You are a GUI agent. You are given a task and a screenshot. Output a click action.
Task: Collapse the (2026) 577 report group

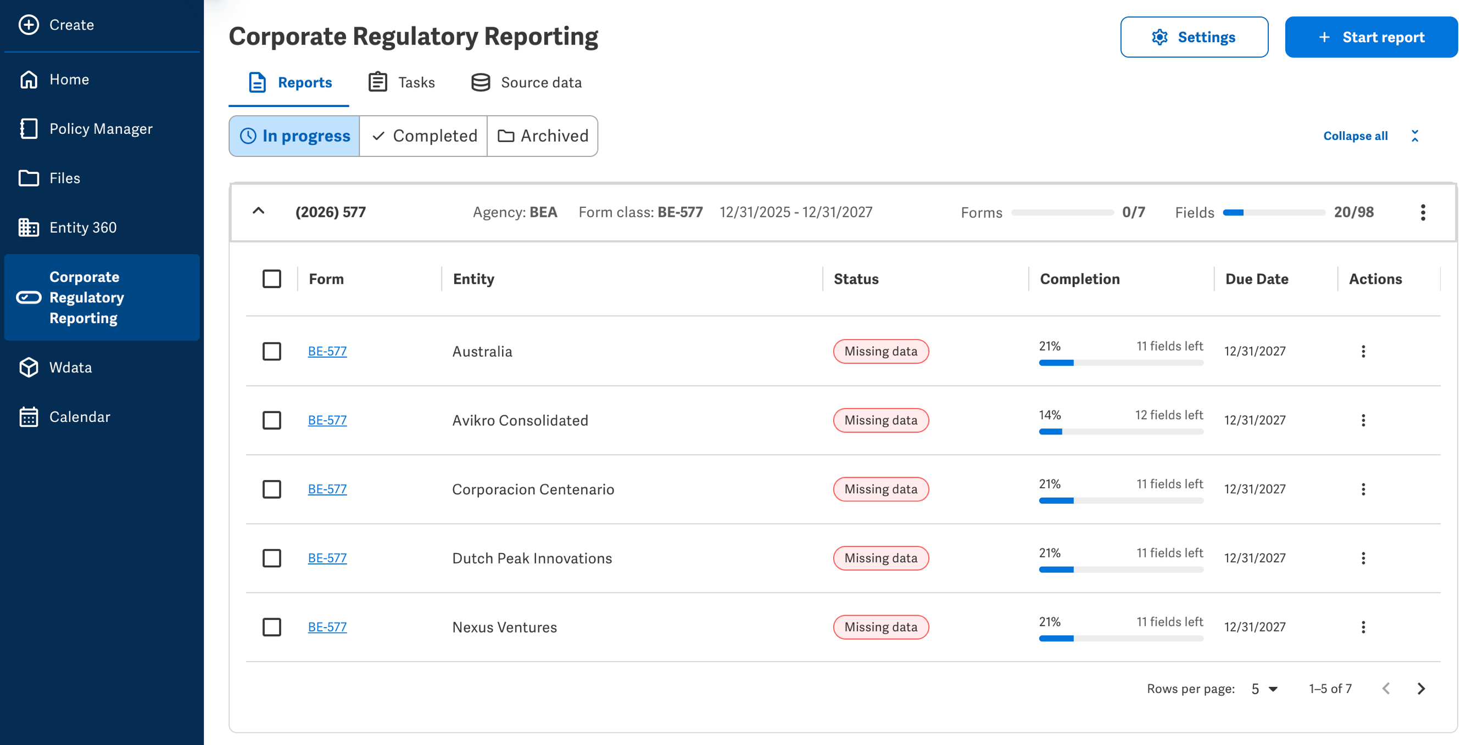point(259,211)
